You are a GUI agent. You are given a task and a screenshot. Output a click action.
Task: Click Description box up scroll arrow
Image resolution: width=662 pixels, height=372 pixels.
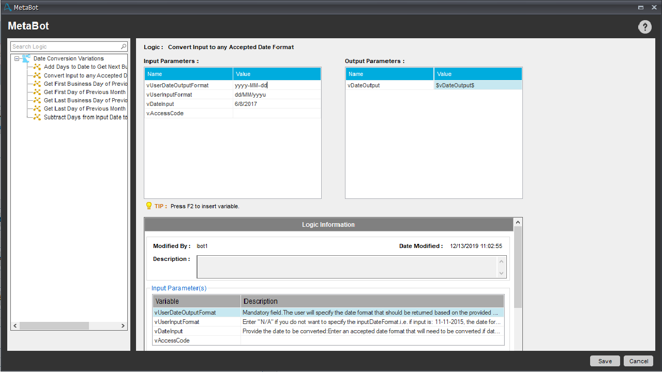501,261
